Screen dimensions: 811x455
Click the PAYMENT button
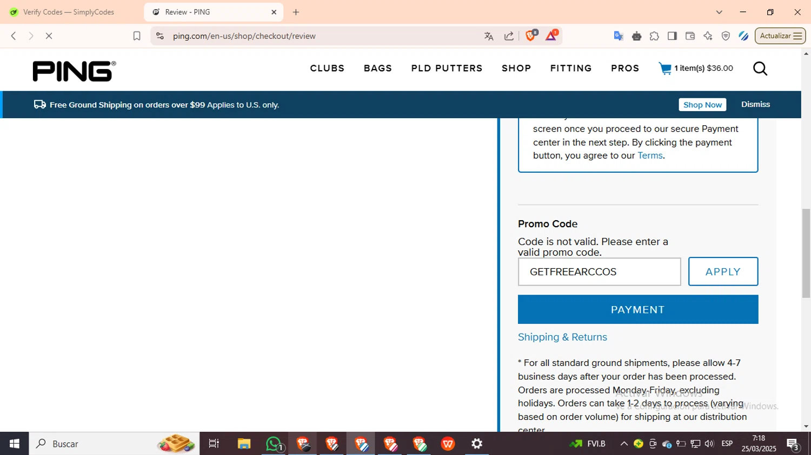[638, 309]
